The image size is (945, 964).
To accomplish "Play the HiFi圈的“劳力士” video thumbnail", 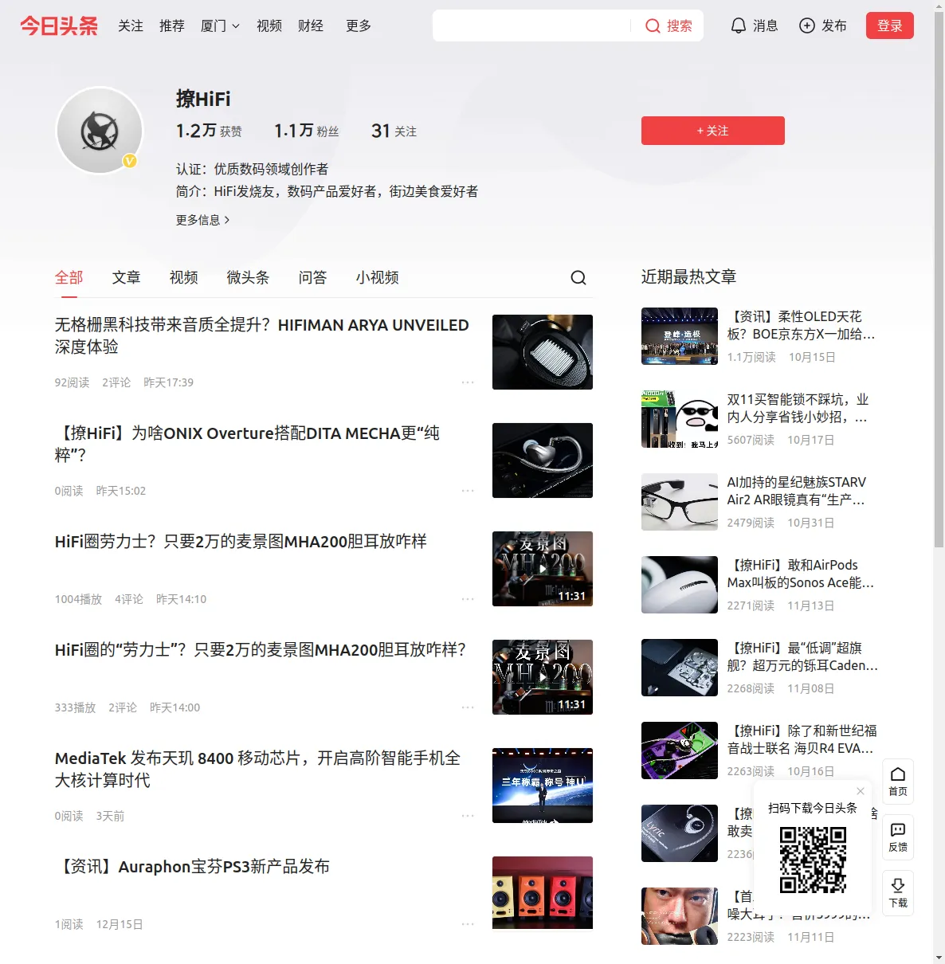I will coord(543,677).
